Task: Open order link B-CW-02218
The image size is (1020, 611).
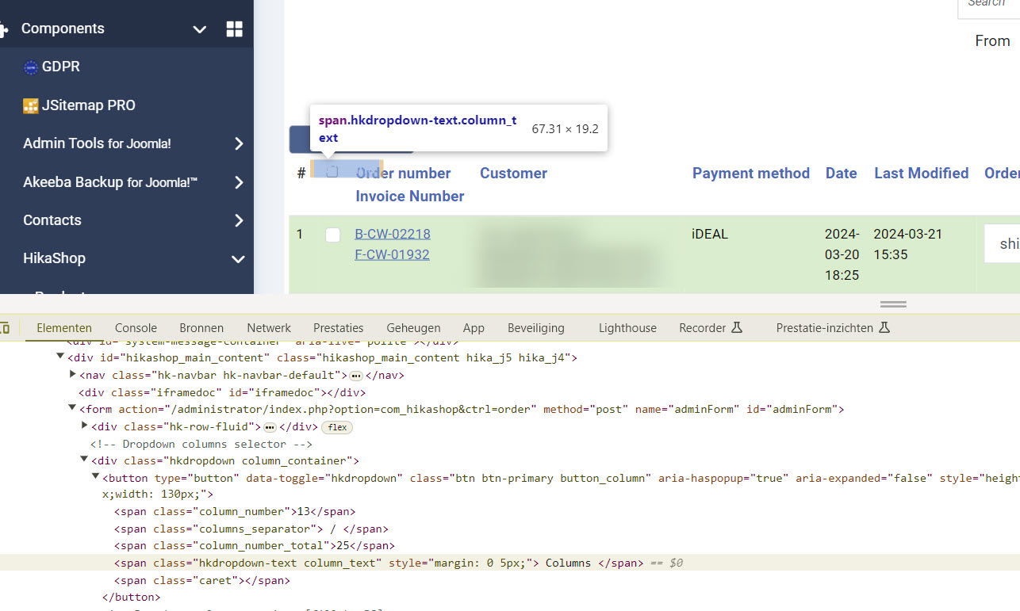Action: (393, 234)
